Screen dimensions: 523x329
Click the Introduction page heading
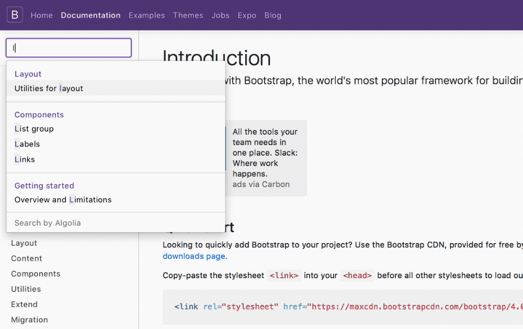click(217, 58)
